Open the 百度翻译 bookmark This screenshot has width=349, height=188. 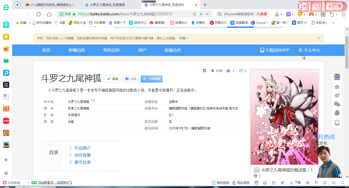[239, 23]
